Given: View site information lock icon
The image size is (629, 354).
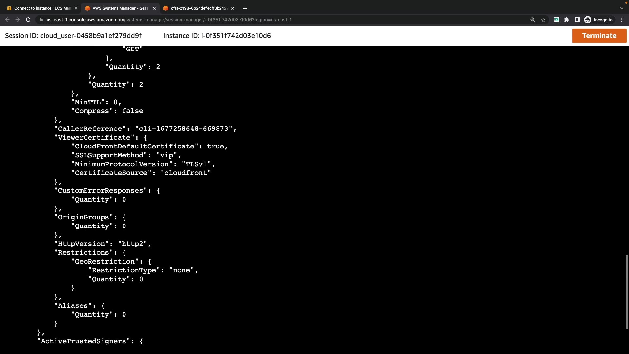Looking at the screenshot, I should 41,20.
